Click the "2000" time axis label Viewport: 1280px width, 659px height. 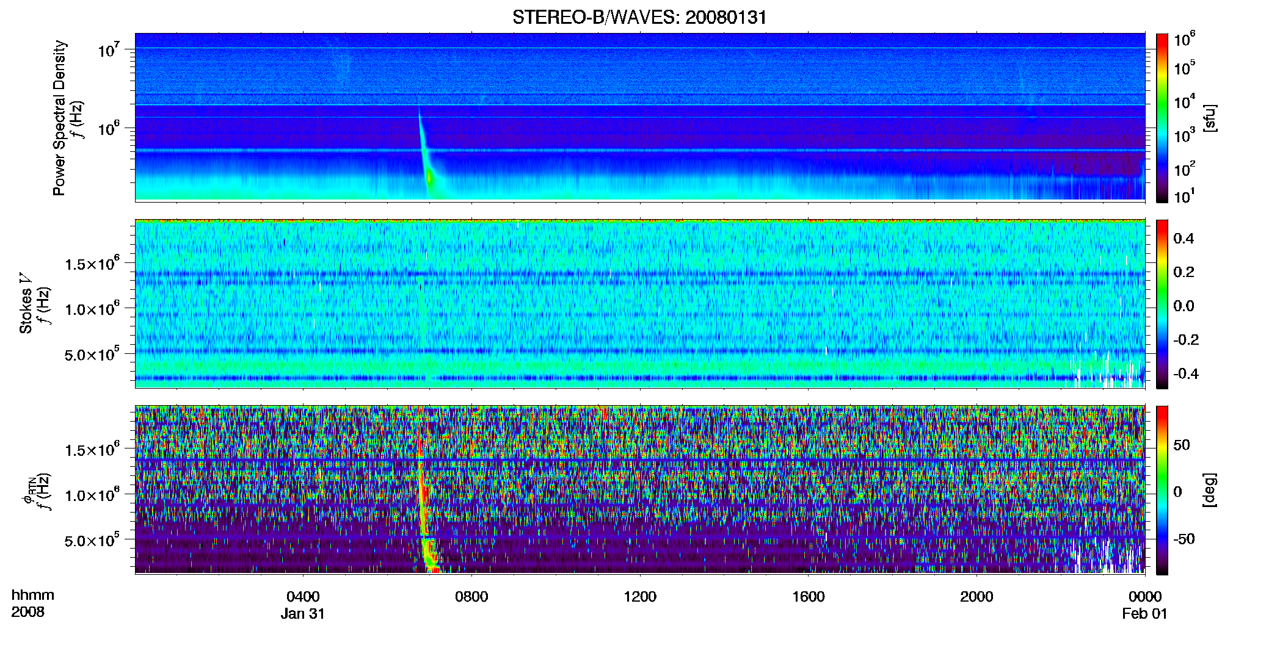tap(976, 596)
